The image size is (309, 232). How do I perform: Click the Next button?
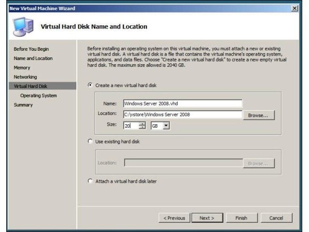point(207,218)
